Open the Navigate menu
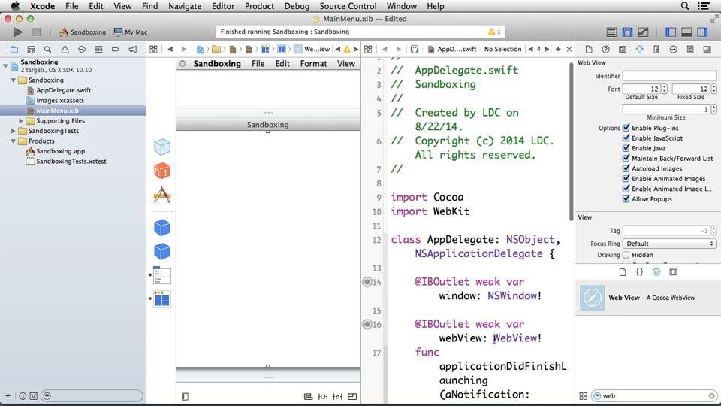721x406 pixels. coord(185,6)
